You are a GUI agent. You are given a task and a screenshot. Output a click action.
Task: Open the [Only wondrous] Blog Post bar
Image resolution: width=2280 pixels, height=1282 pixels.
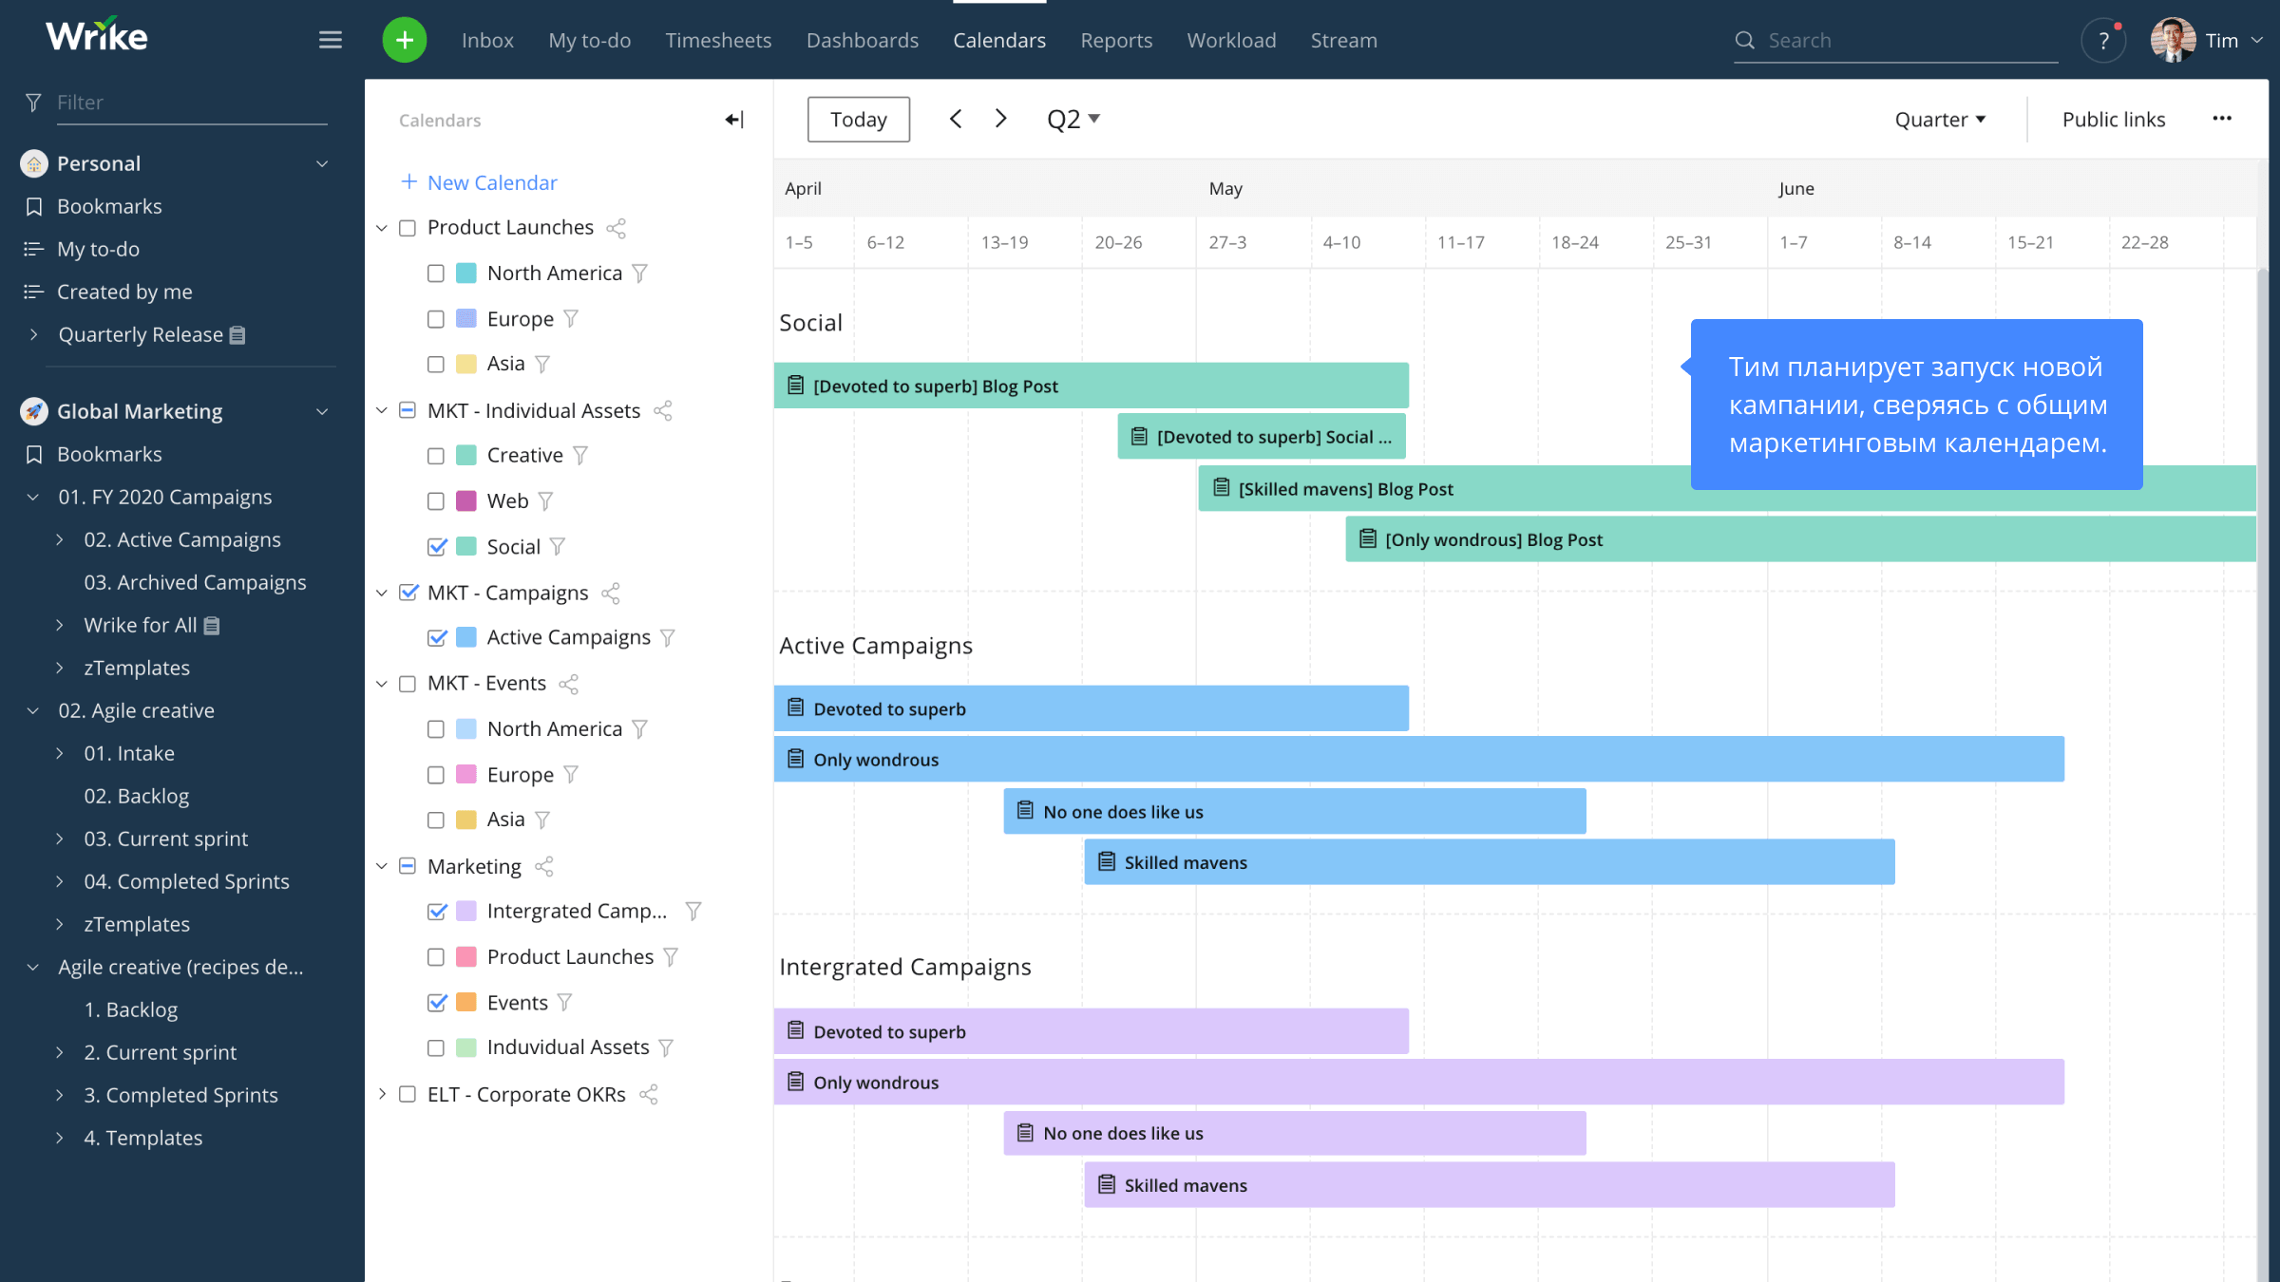tap(1800, 539)
